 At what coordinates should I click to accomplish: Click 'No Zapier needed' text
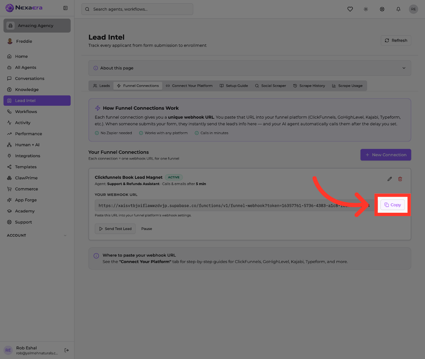pos(116,133)
